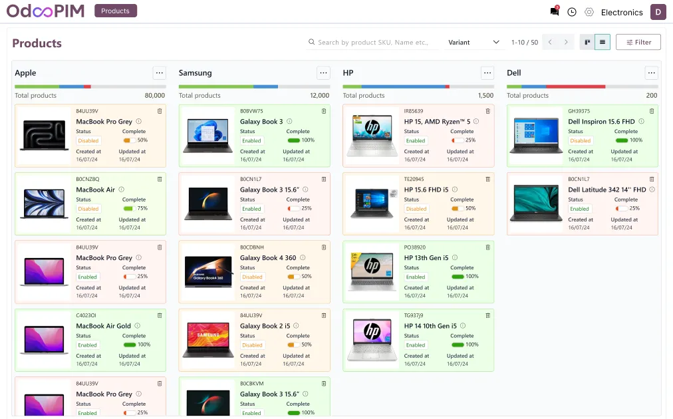The width and height of the screenshot is (673, 419).
Task: Click the Filter button
Action: coord(638,42)
